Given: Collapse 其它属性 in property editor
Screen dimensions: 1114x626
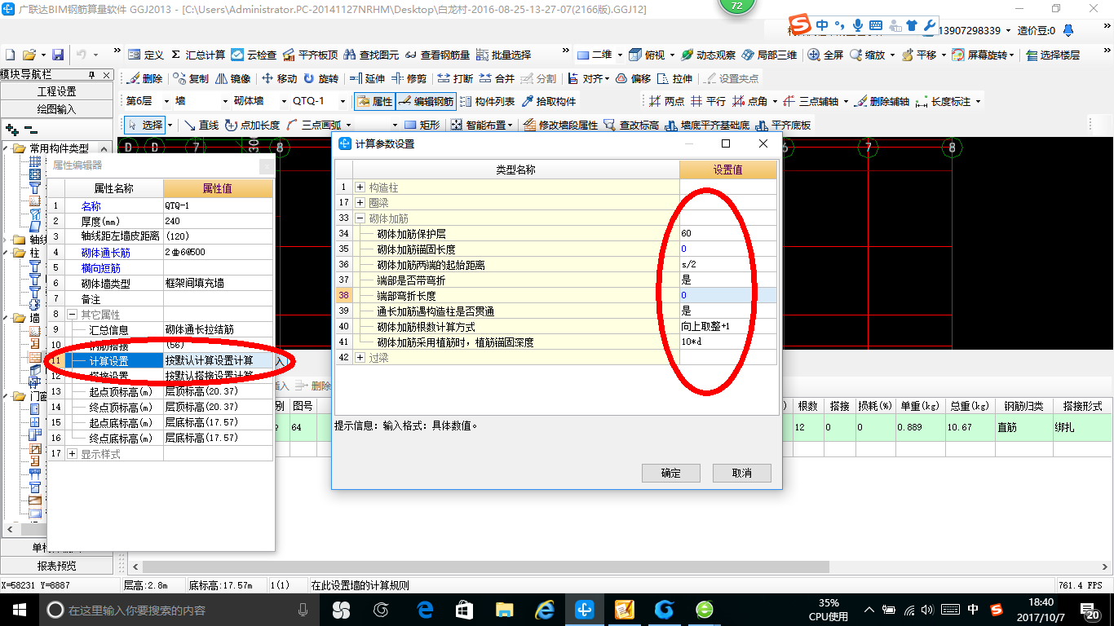Looking at the screenshot, I should point(73,314).
